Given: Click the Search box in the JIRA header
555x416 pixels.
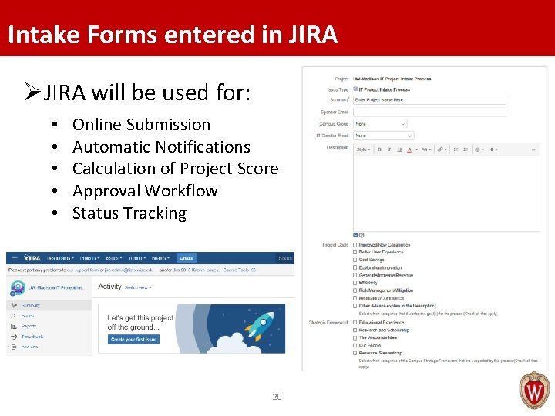Looking at the screenshot, I should pyautogui.click(x=285, y=258).
